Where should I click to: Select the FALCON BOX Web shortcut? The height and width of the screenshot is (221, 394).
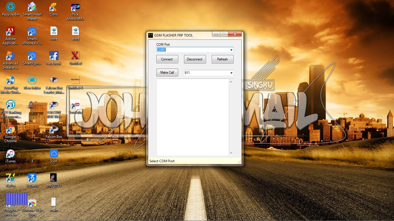pos(54,109)
